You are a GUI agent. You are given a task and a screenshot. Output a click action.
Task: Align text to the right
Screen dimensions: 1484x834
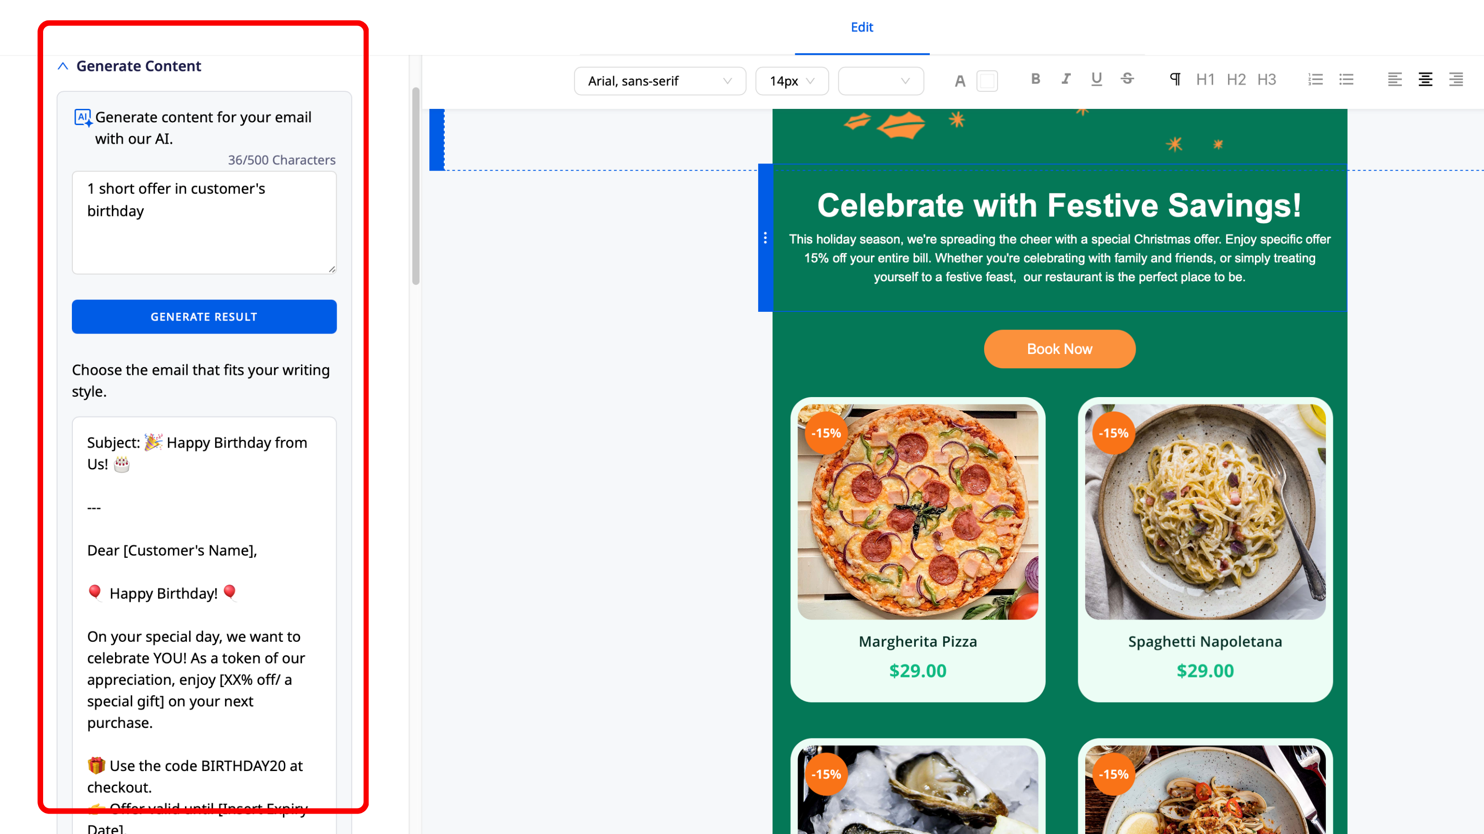pyautogui.click(x=1456, y=79)
